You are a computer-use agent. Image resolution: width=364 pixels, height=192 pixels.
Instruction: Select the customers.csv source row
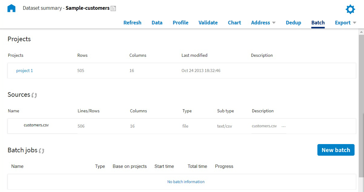click(x=36, y=125)
